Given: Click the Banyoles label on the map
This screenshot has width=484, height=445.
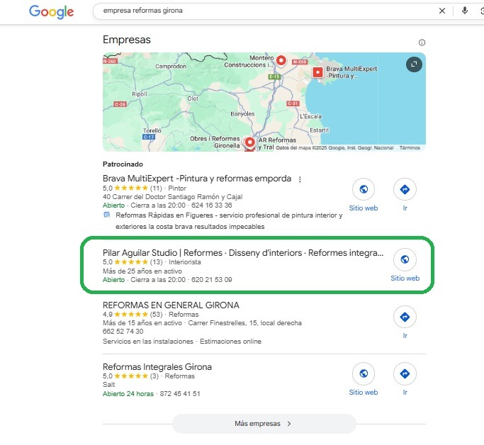Looking at the screenshot, I should (x=242, y=114).
